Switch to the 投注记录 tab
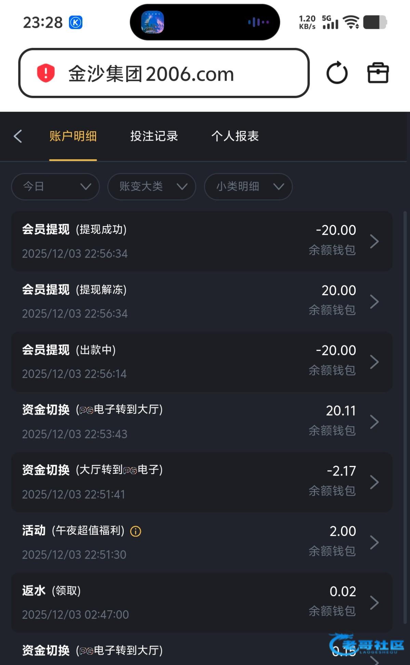The image size is (410, 665). point(154,136)
